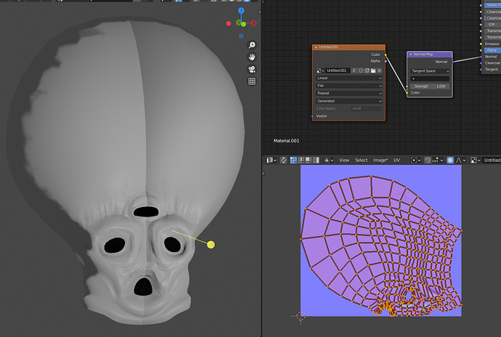Open image browse dropdown in Untitled.001 node
Image resolution: width=501 pixels, height=337 pixels.
tap(320, 70)
